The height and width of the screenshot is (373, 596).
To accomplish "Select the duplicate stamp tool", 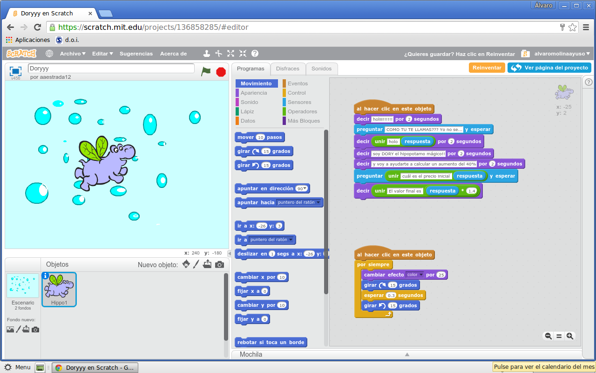I will click(207, 54).
